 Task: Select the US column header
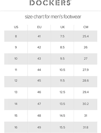coord(16,27)
